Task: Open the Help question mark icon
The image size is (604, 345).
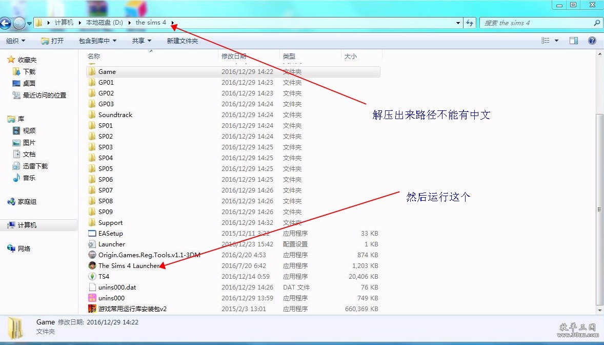Action: pyautogui.click(x=592, y=41)
